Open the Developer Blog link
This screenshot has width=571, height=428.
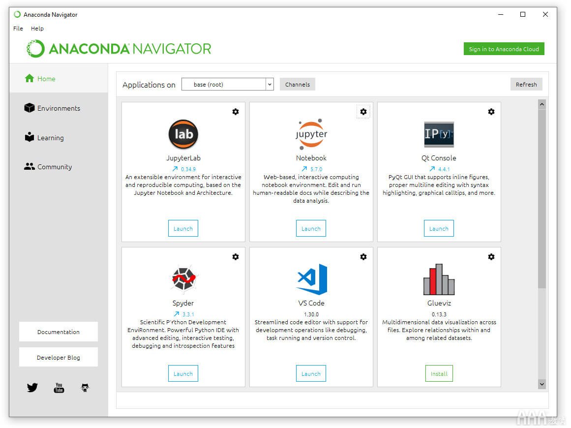(58, 357)
